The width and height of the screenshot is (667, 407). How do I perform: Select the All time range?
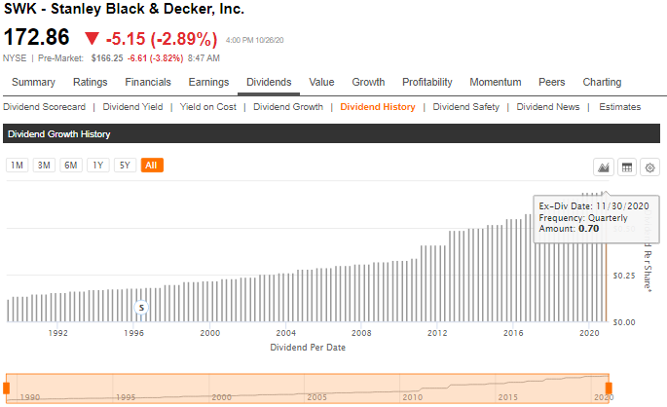tap(152, 165)
